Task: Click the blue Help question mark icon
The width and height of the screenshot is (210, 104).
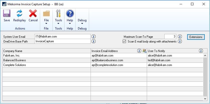Action: 70,13
